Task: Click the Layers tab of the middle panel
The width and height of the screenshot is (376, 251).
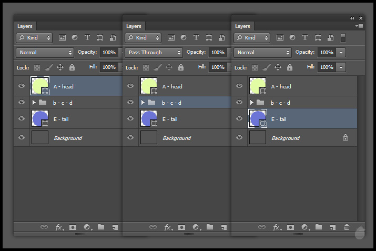Action: click(x=134, y=26)
